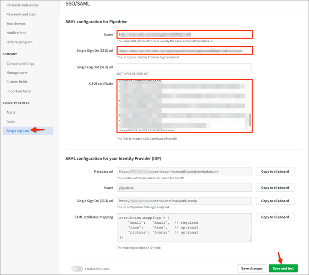309x275 pixels.
Task: Open Single sign-on in the sidebar
Action: click(x=18, y=131)
